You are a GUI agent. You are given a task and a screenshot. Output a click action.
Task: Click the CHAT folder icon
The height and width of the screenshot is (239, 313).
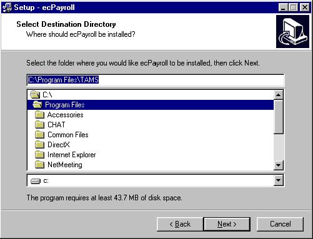point(40,125)
